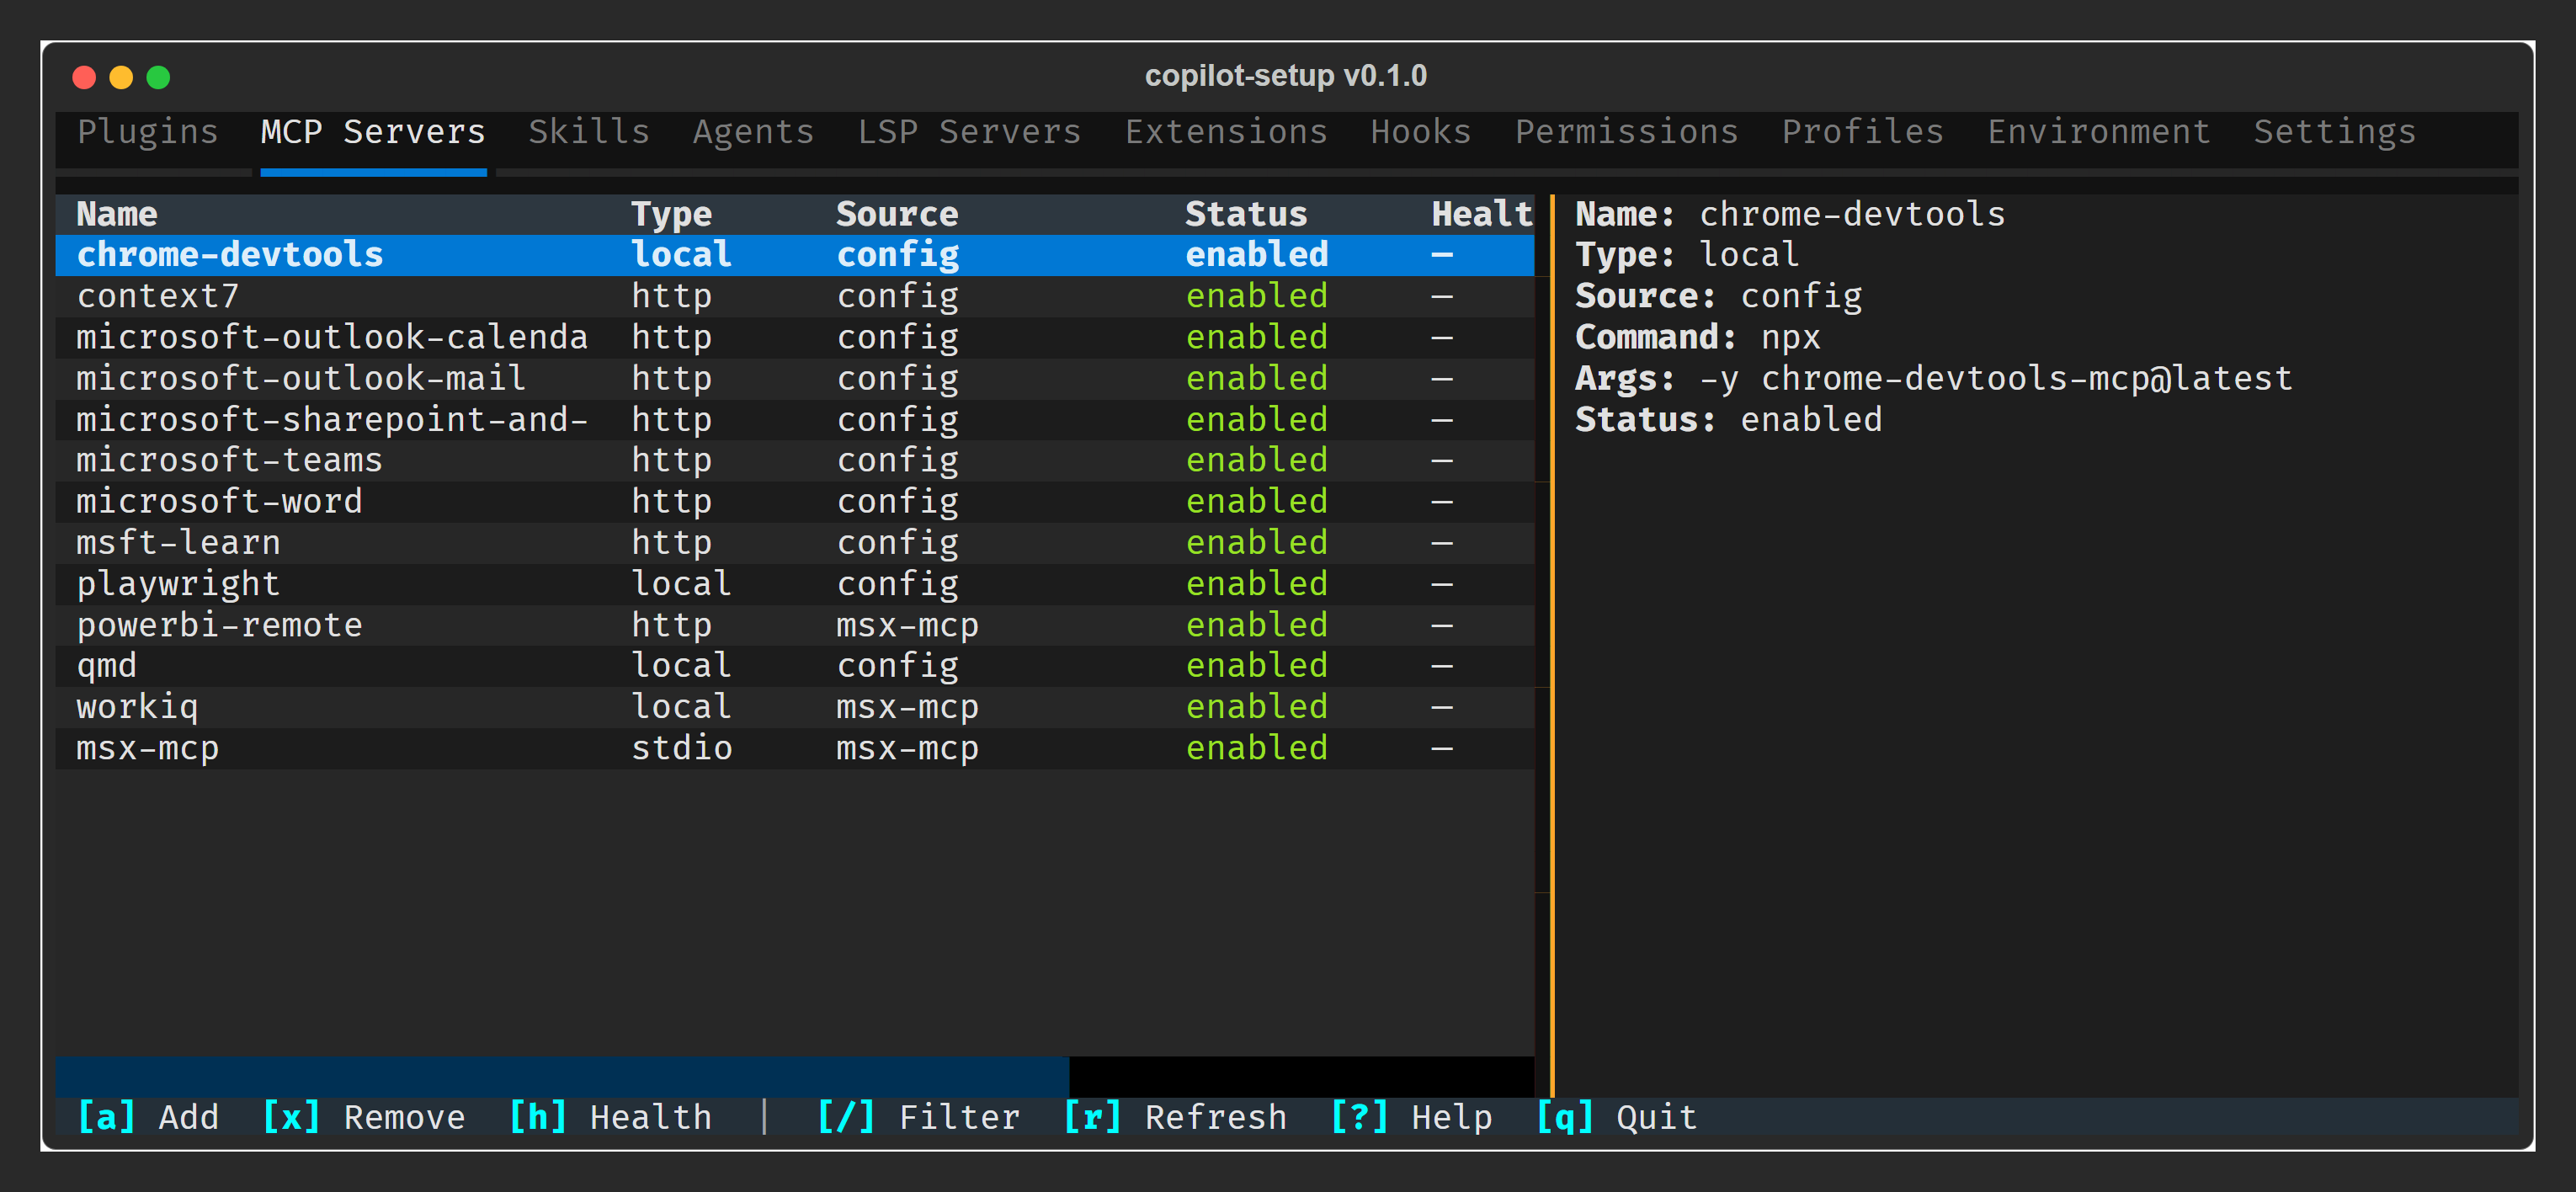Click enabled status of workiq row
The height and width of the screenshot is (1192, 2576).
(1256, 707)
